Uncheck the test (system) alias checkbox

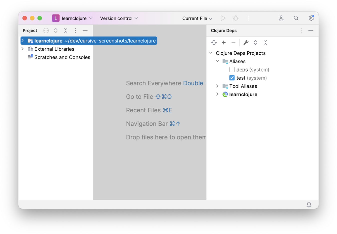[232, 78]
